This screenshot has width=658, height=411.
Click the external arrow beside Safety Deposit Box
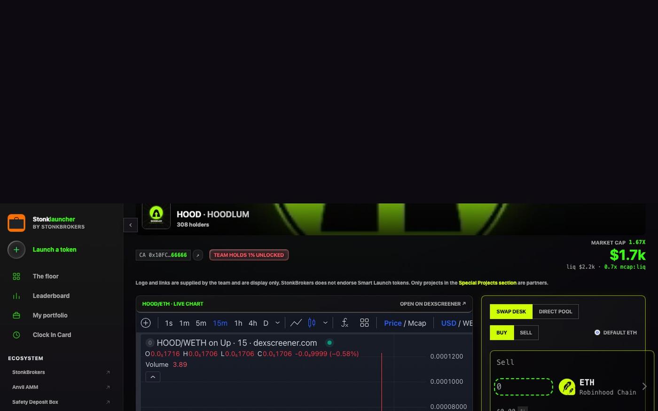coord(108,402)
